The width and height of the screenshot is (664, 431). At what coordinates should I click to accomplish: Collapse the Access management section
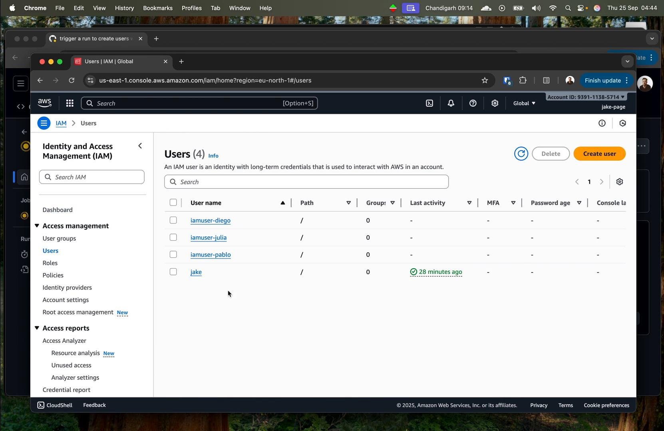[37, 226]
